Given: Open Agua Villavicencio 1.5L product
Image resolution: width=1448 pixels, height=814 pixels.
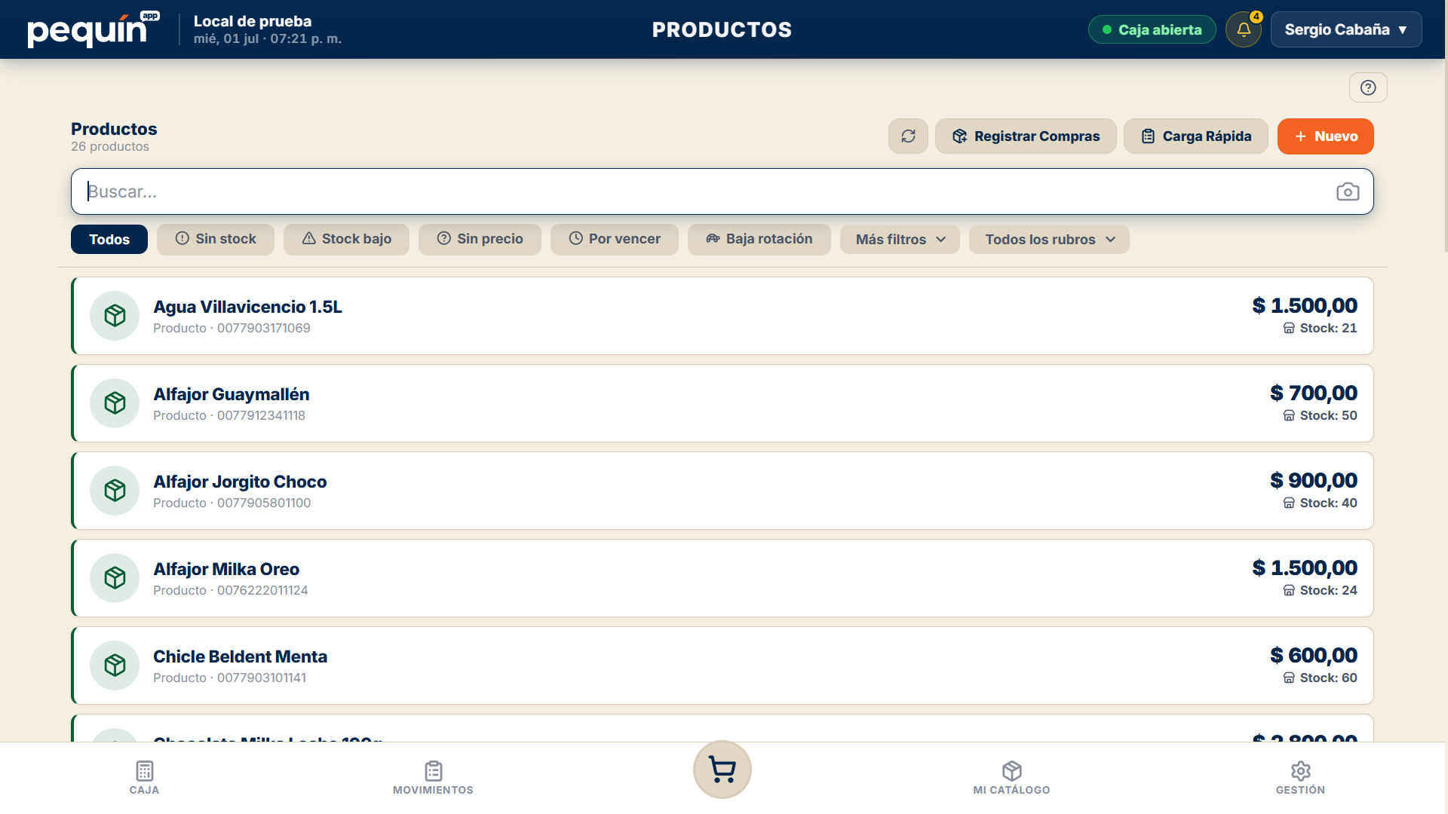Looking at the screenshot, I should 722,316.
